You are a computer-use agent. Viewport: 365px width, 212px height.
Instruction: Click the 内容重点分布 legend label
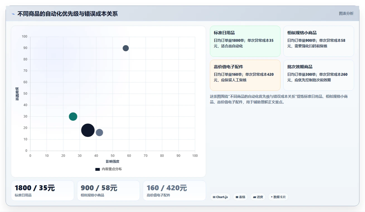point(112,169)
